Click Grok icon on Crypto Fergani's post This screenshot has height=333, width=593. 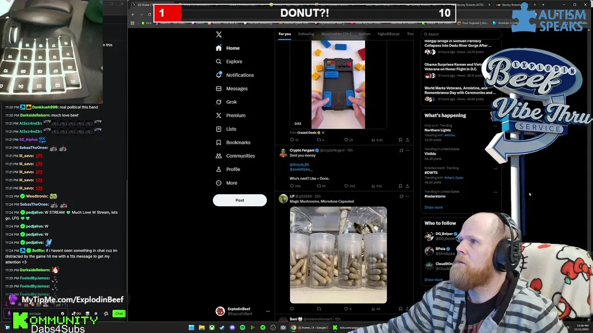pyautogui.click(x=401, y=150)
